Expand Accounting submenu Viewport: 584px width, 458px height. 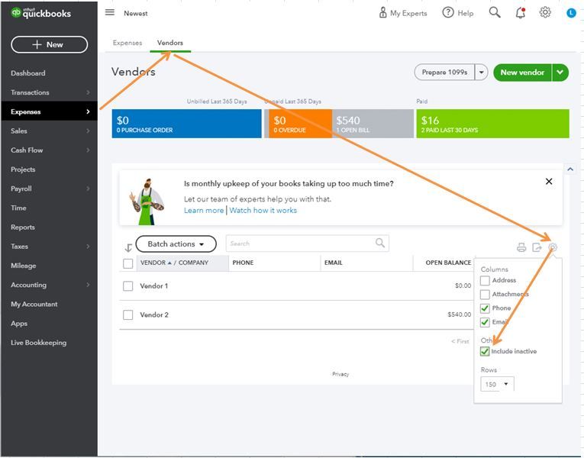point(88,285)
